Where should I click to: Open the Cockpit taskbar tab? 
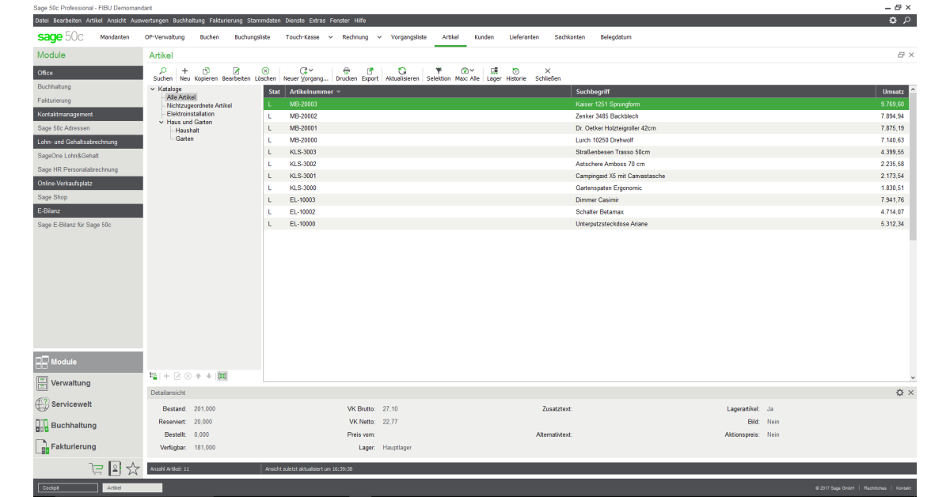point(68,488)
